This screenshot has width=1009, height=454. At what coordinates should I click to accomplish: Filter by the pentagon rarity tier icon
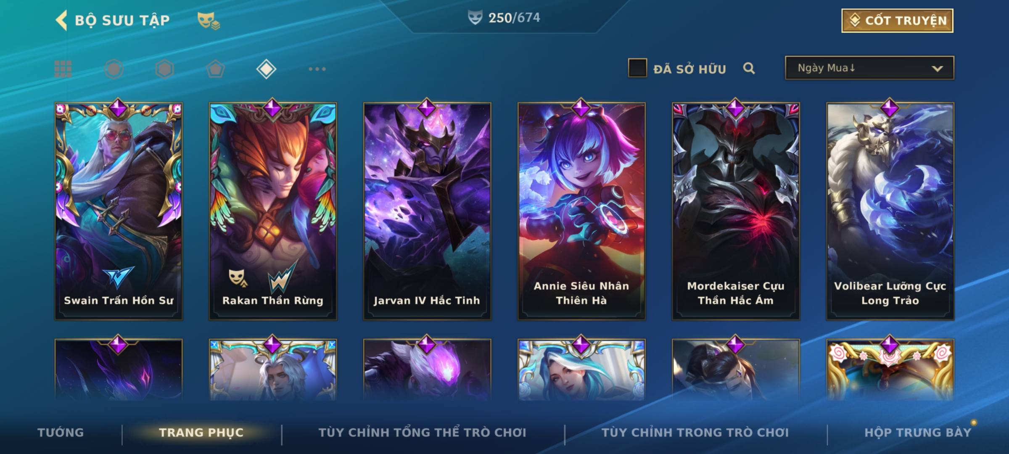pyautogui.click(x=215, y=69)
